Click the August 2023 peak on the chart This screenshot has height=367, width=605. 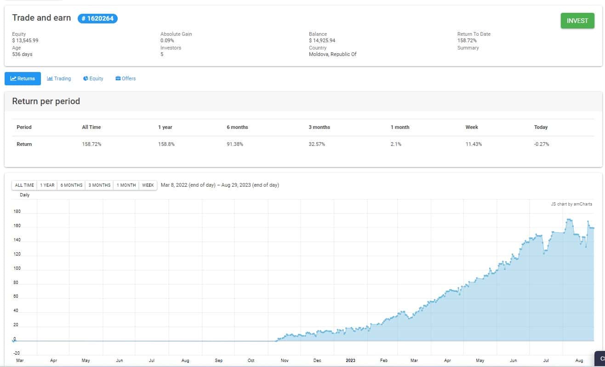point(570,219)
